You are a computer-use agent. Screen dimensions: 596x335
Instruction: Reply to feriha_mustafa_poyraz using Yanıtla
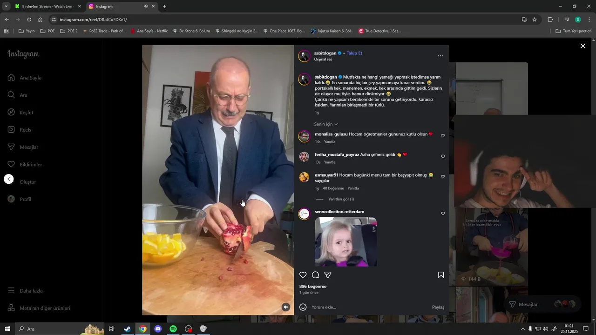330,162
